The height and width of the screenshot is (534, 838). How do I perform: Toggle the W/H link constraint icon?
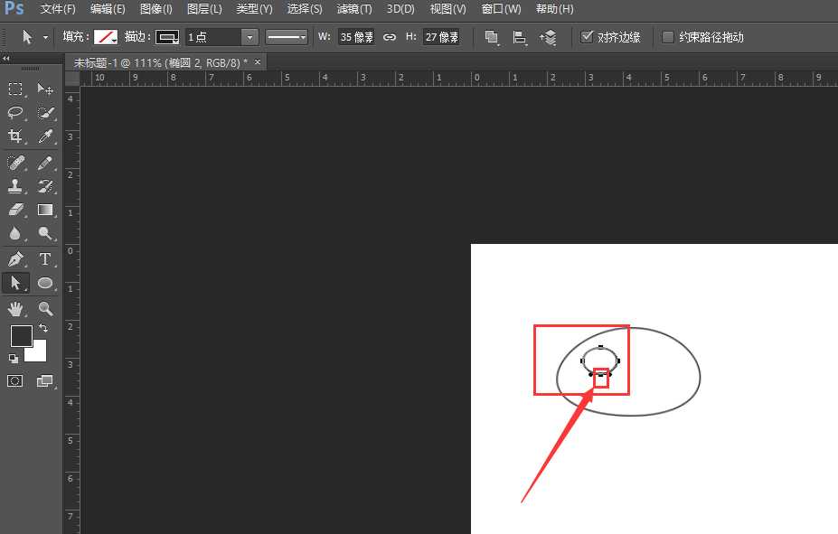click(389, 37)
